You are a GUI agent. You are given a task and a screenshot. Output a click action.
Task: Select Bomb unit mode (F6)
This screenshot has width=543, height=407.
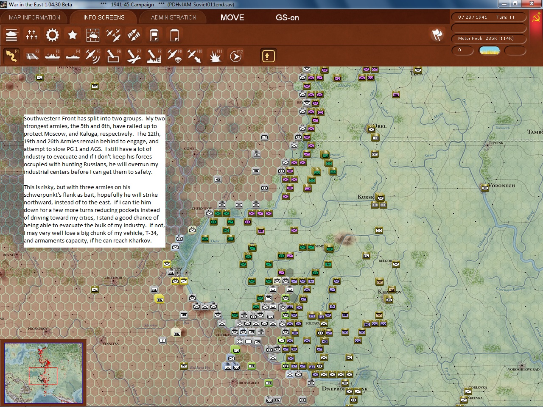pyautogui.click(x=113, y=56)
